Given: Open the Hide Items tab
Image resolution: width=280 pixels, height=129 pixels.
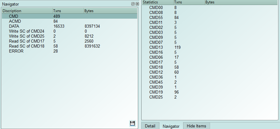Looking at the screenshot, I should point(197,126).
